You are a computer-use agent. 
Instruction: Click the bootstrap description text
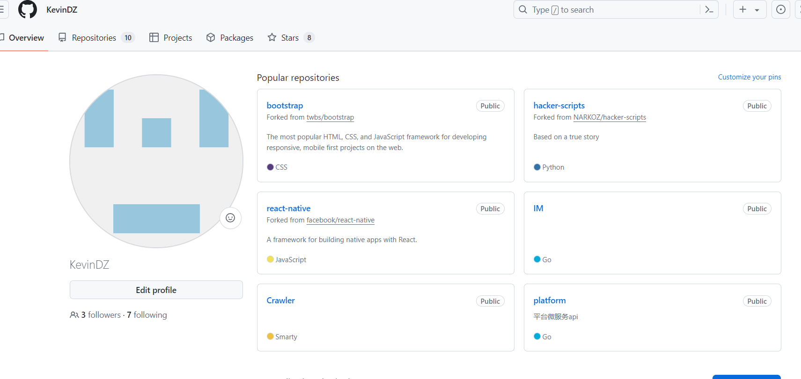click(x=376, y=142)
